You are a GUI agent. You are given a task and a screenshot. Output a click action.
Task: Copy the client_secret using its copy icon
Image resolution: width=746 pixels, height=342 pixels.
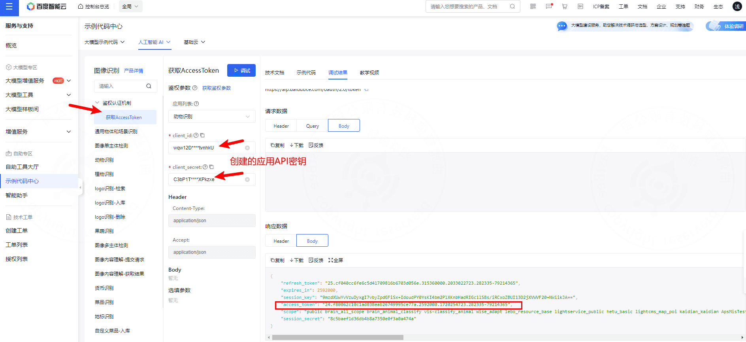[x=211, y=167]
